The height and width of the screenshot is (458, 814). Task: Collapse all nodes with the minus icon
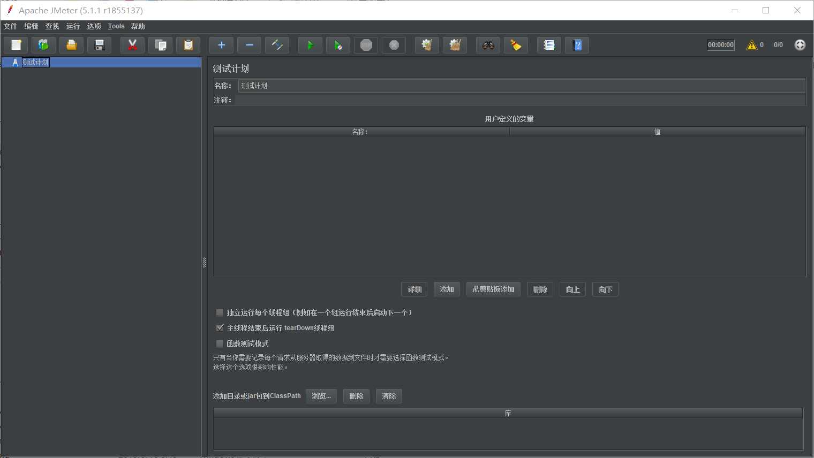[x=249, y=45]
